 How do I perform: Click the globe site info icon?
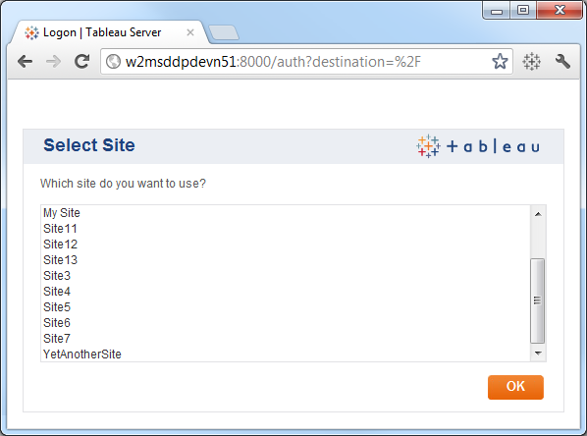[113, 62]
